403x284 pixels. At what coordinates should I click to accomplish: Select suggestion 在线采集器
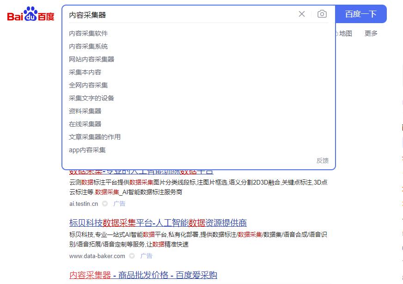85,124
